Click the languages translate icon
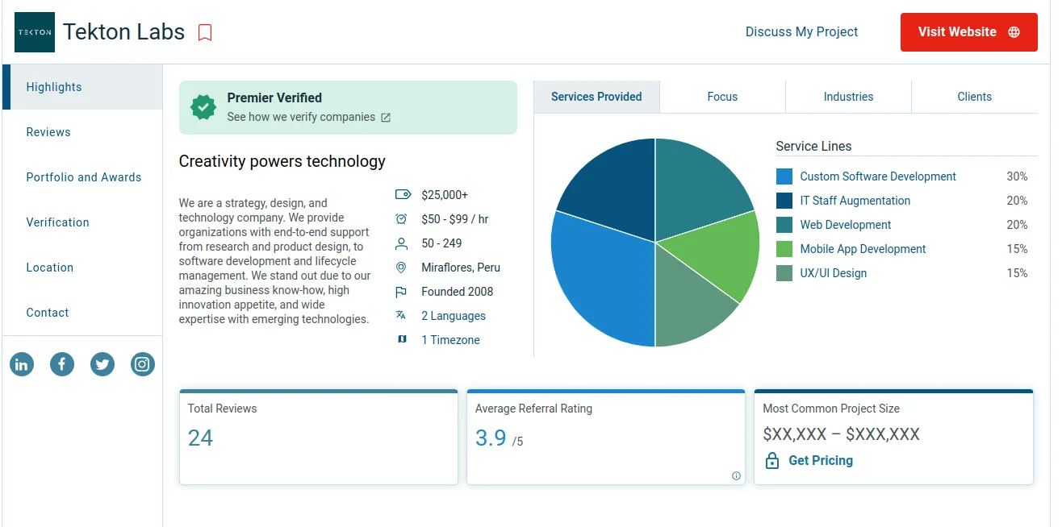 (401, 315)
